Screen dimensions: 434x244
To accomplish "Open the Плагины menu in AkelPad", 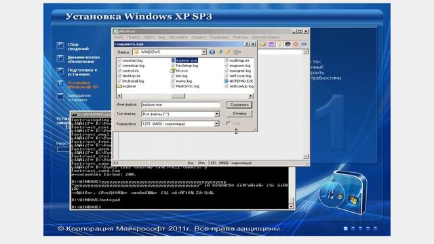I will point(240,37).
